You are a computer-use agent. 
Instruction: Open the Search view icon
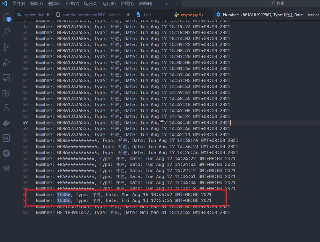pos(7,32)
